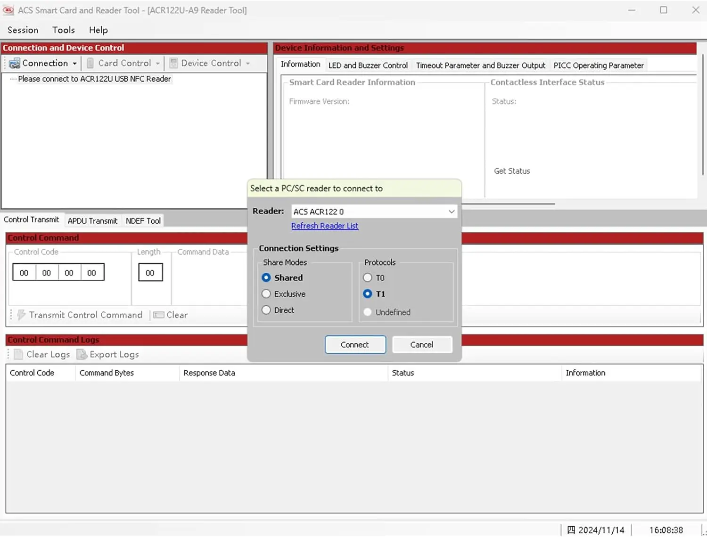707x537 pixels.
Task: Open the Reader selection combo box
Action: point(374,212)
